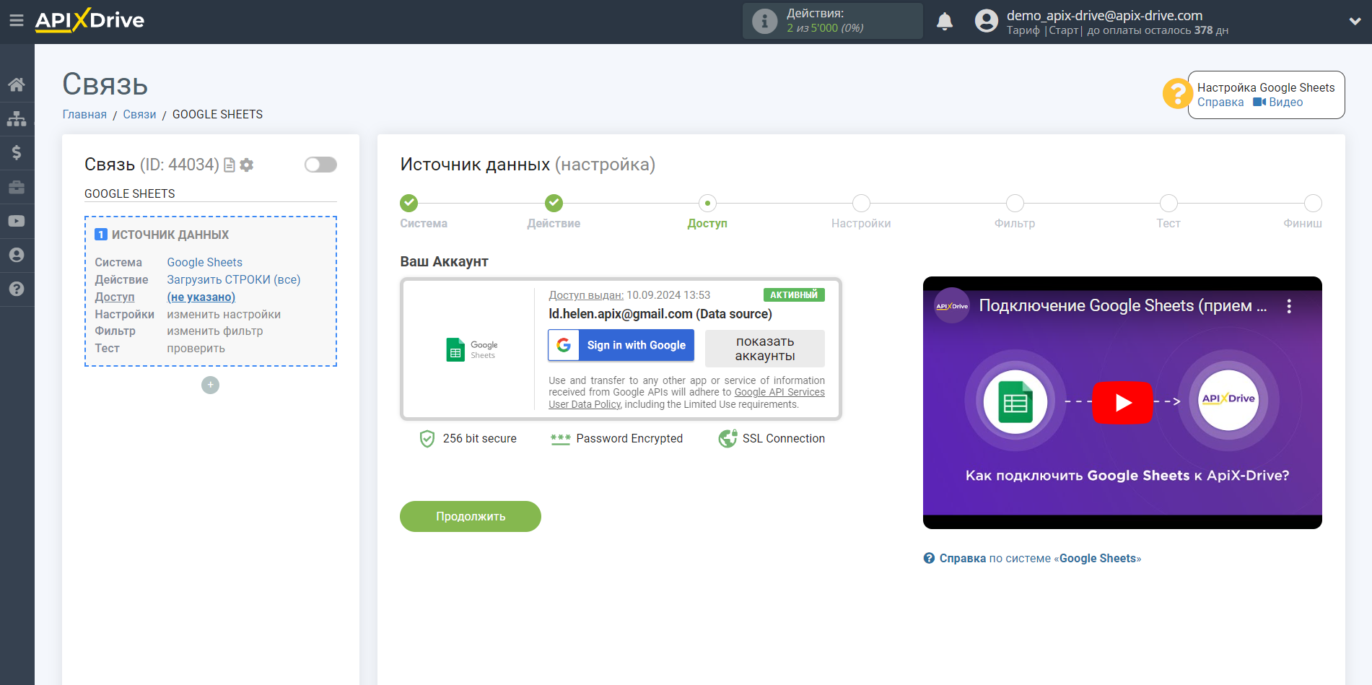The width and height of the screenshot is (1372, 685).
Task: Open the connections sitemap sidebar icon
Action: (x=17, y=118)
